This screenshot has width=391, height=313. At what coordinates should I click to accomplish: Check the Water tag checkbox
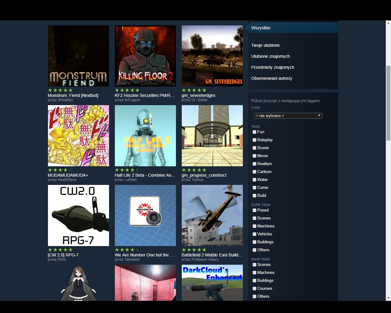(254, 180)
